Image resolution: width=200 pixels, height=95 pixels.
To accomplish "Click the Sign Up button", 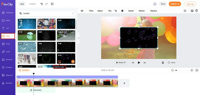I will coord(190,4).
